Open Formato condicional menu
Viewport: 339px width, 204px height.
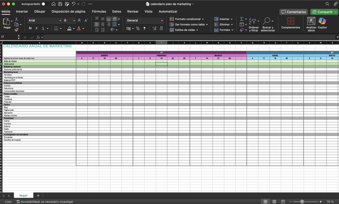coord(187,19)
